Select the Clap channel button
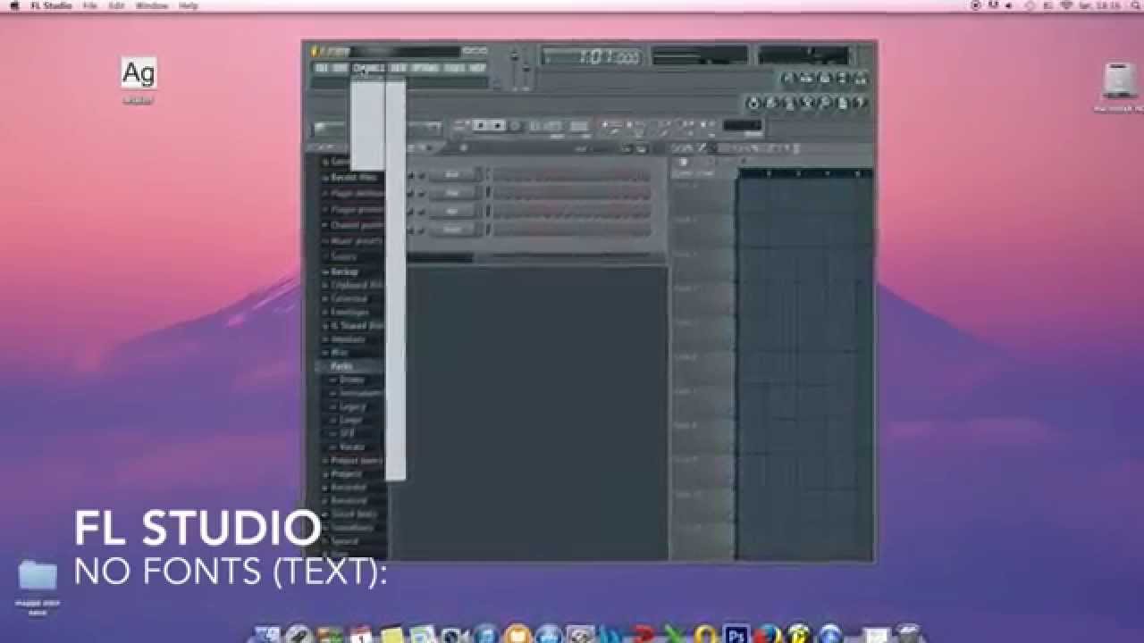Image resolution: width=1144 pixels, height=643 pixels. point(453,193)
